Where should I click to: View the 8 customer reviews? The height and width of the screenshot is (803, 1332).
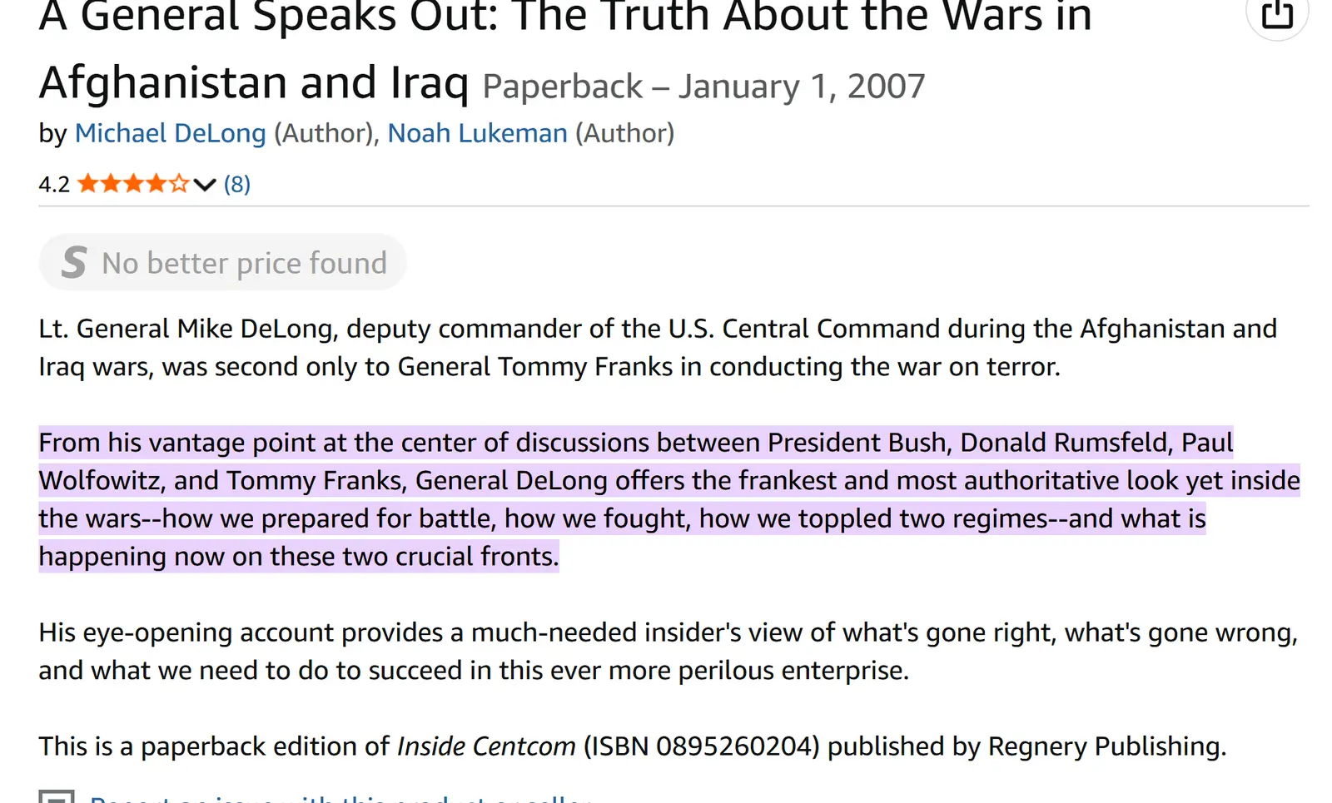pos(237,184)
